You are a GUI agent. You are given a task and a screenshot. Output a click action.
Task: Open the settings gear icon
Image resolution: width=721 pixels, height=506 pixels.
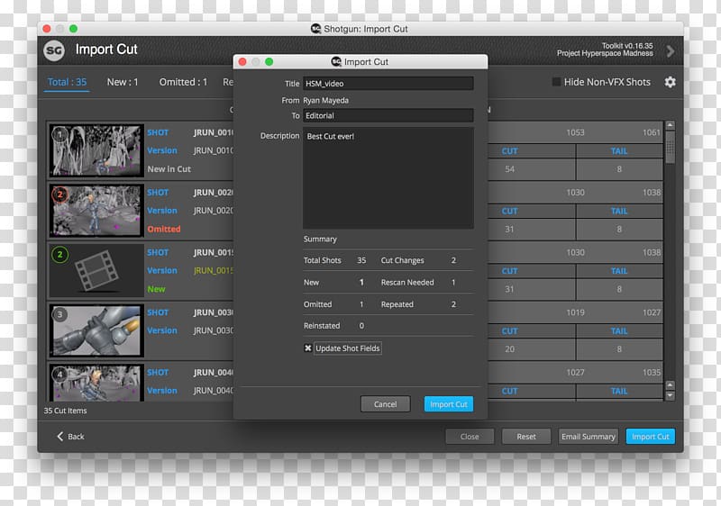point(670,82)
